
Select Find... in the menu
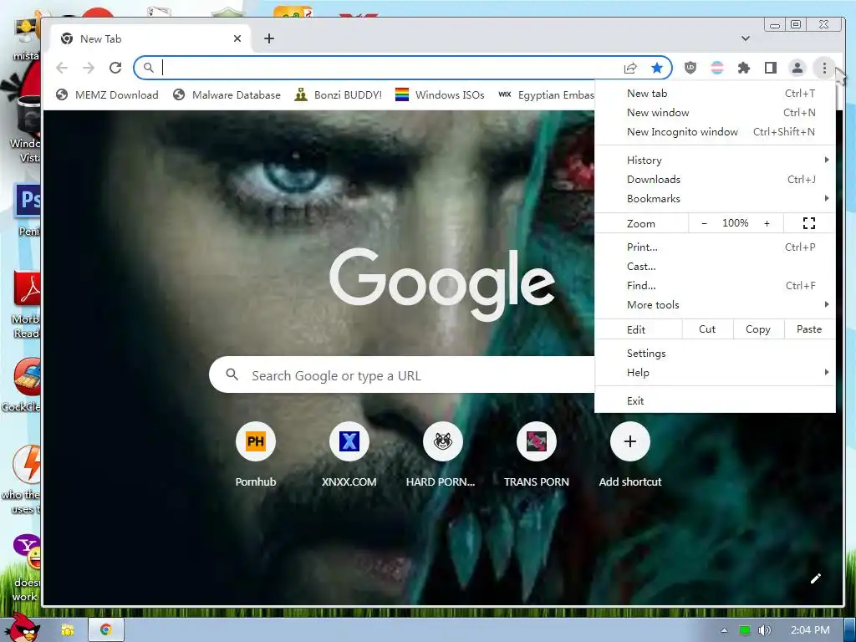tap(716, 286)
